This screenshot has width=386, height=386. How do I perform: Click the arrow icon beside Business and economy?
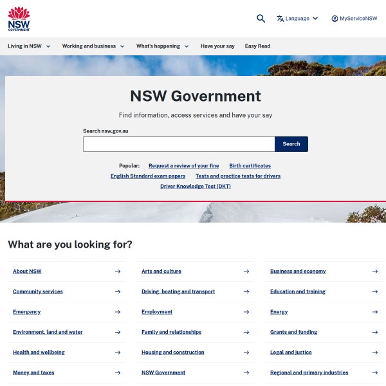(x=374, y=271)
